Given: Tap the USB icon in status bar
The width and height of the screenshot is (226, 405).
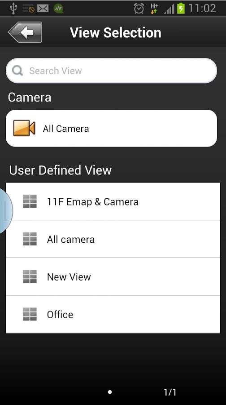Looking at the screenshot, I should tap(13, 8).
